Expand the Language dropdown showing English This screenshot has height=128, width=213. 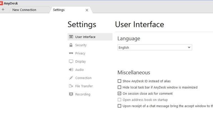(155, 48)
